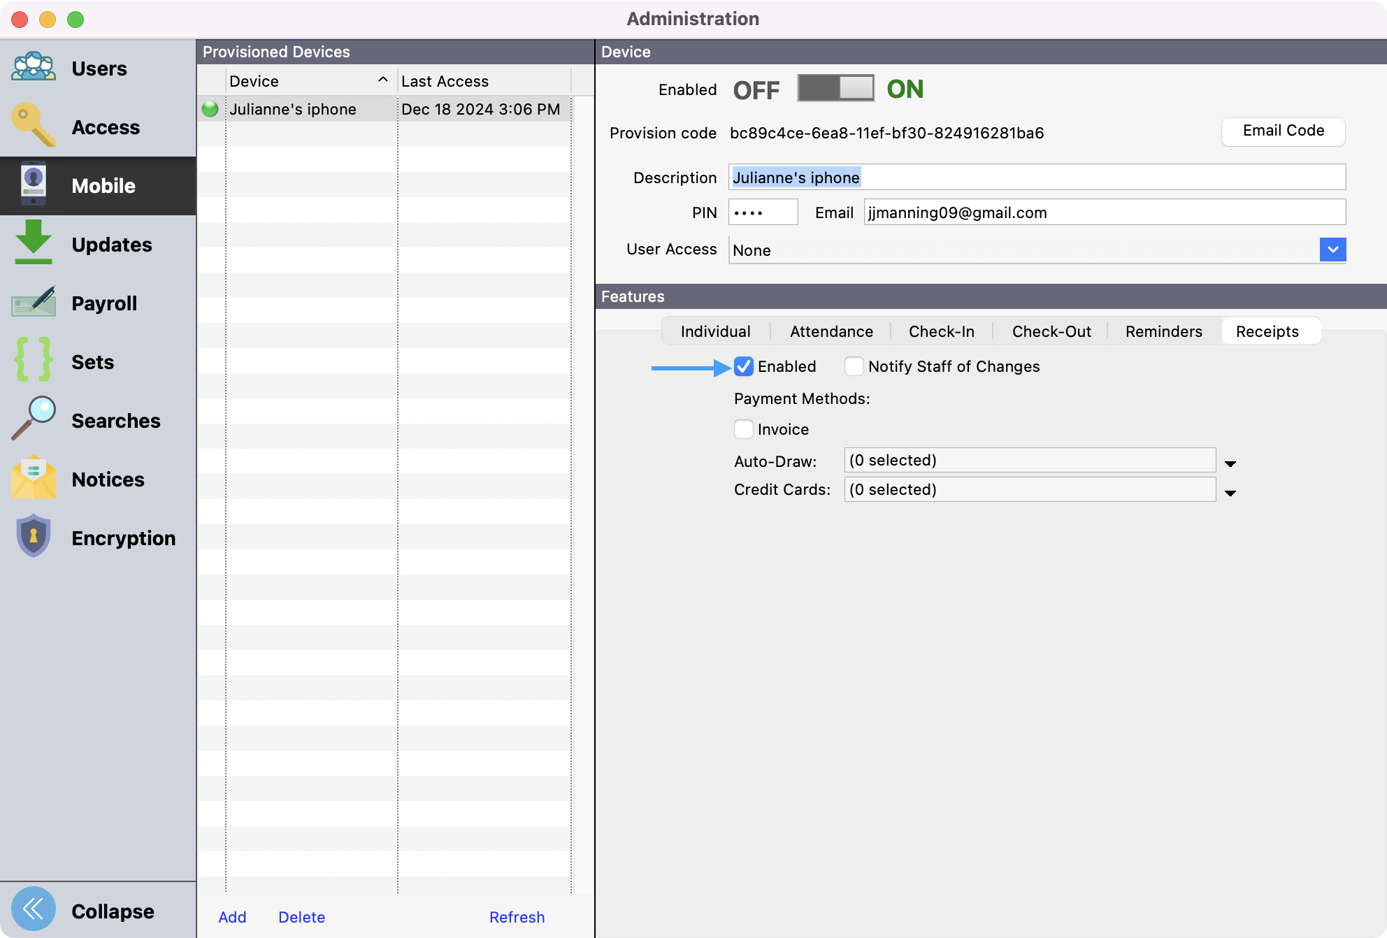Click the Add device link

point(232,917)
